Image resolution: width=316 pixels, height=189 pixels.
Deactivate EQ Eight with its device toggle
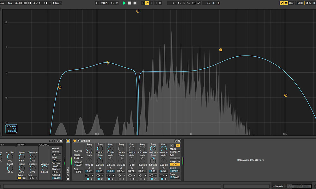pos(75,141)
